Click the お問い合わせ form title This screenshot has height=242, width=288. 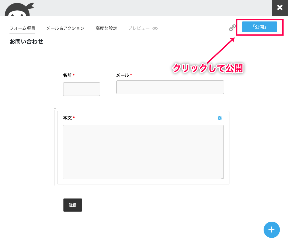pos(26,42)
